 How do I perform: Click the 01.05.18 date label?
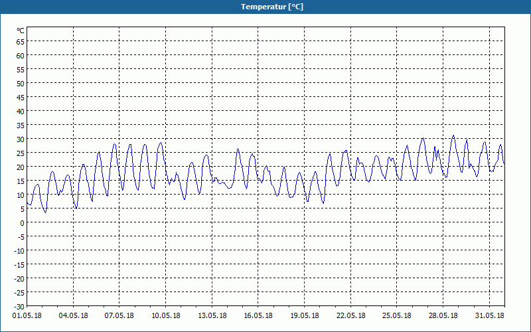[27, 316]
